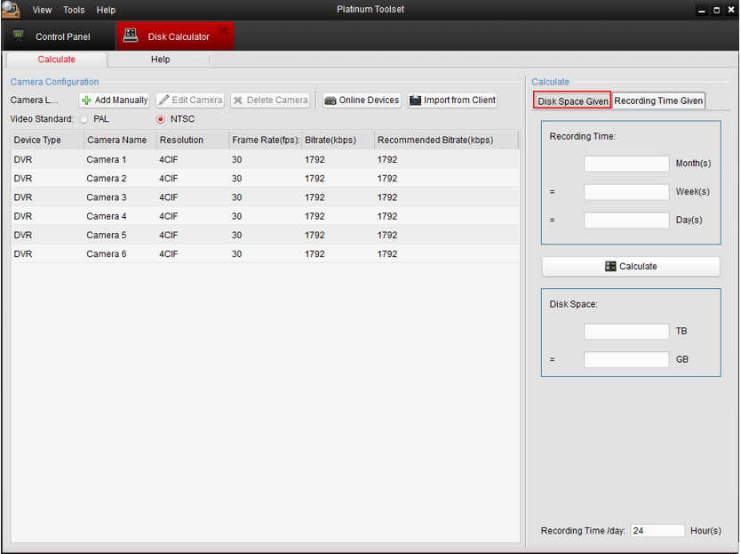Click the Edit Camera pencil icon
The image size is (741, 554).
click(x=164, y=100)
